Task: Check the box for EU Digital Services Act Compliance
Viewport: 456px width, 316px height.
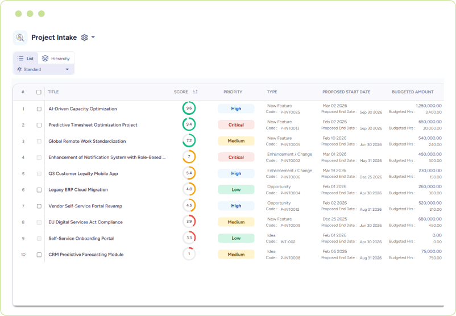Action: tap(39, 222)
